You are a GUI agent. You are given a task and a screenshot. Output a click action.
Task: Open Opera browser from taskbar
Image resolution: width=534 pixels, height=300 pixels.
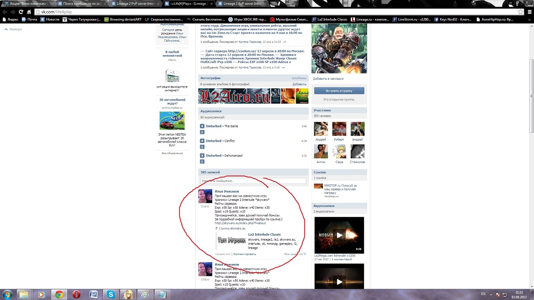click(x=76, y=294)
